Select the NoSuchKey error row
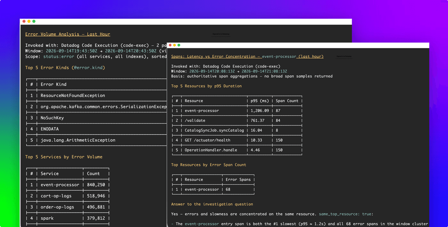 (x=96, y=118)
